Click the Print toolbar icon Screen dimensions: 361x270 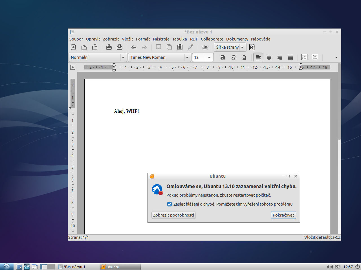pyautogui.click(x=109, y=47)
